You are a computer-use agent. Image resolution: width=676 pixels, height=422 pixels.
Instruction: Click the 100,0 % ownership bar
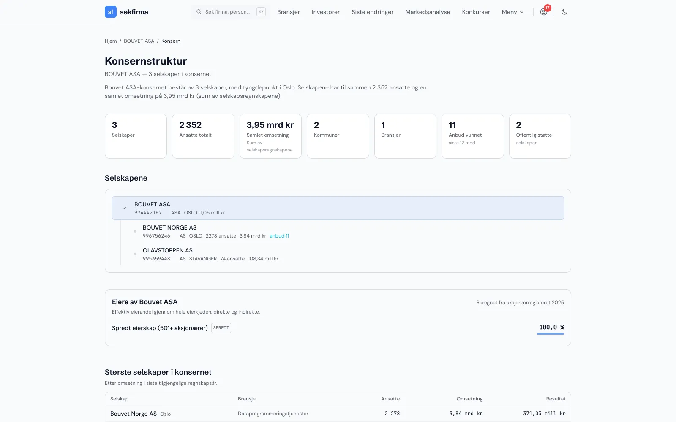click(x=551, y=333)
